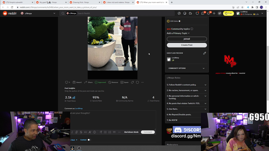This screenshot has height=151, width=269.
Task: Insert bulleted list in comment editor
Action: [x=105, y=132]
